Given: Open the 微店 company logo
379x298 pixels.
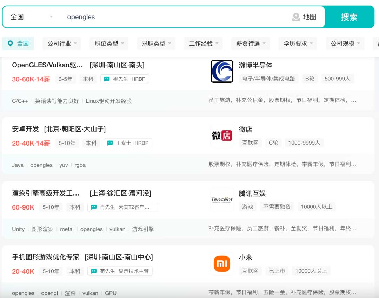Looking at the screenshot, I should [x=222, y=135].
